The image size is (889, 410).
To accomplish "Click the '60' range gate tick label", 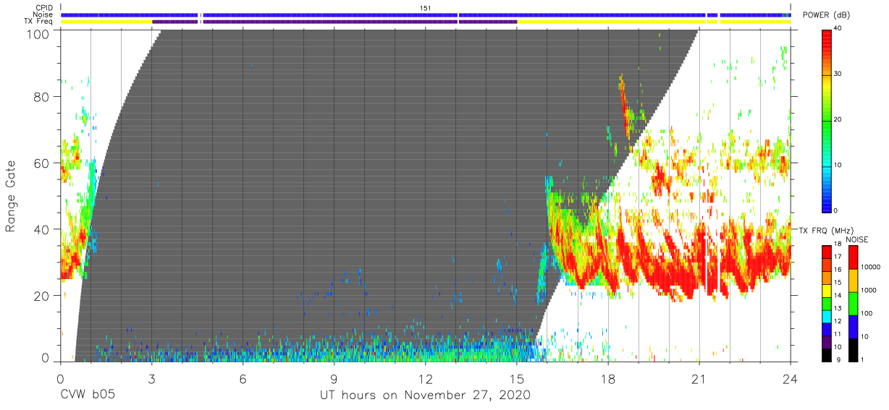I will pyautogui.click(x=43, y=163).
